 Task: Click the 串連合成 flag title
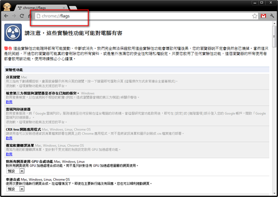13,179
